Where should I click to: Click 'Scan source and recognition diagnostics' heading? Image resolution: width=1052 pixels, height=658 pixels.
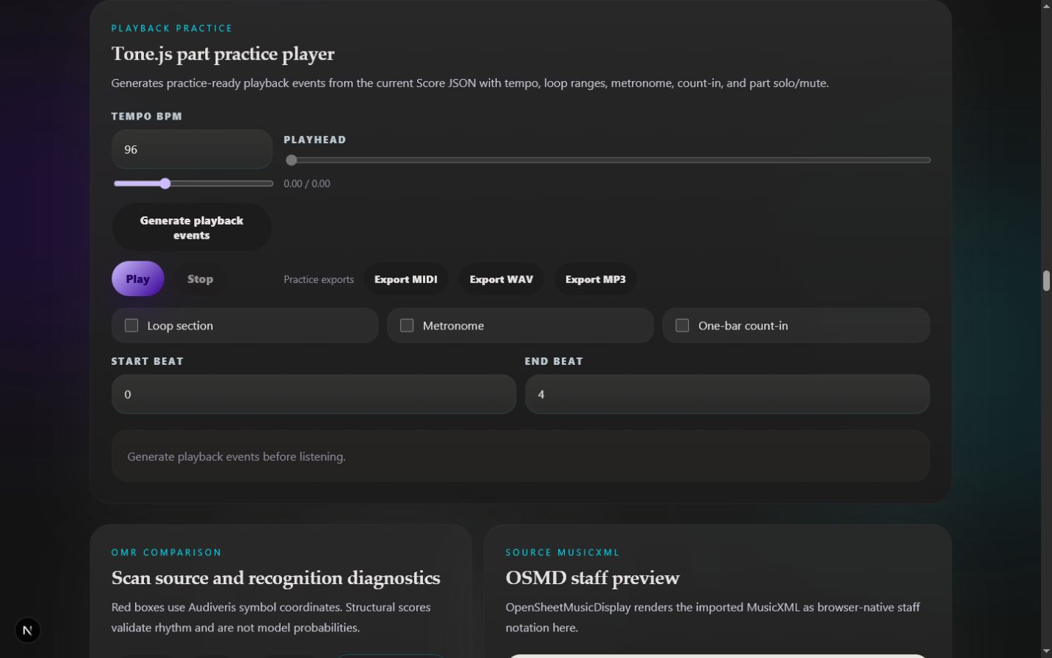[x=276, y=578]
